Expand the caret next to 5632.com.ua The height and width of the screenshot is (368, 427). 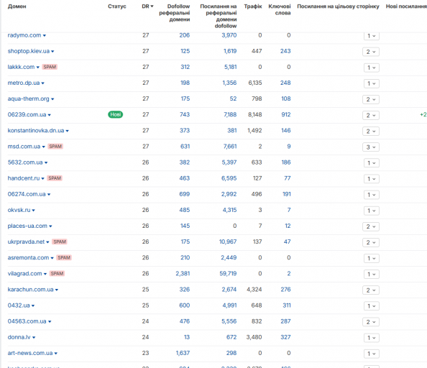(x=46, y=162)
